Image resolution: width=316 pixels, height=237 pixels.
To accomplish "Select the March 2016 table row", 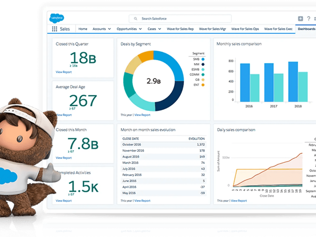I will [164, 163].
